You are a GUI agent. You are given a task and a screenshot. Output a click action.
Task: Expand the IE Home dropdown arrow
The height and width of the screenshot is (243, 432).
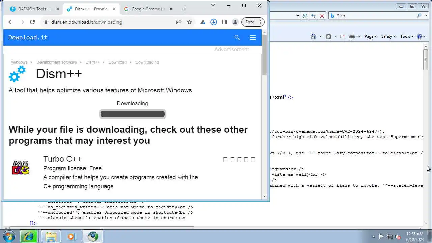321,36
